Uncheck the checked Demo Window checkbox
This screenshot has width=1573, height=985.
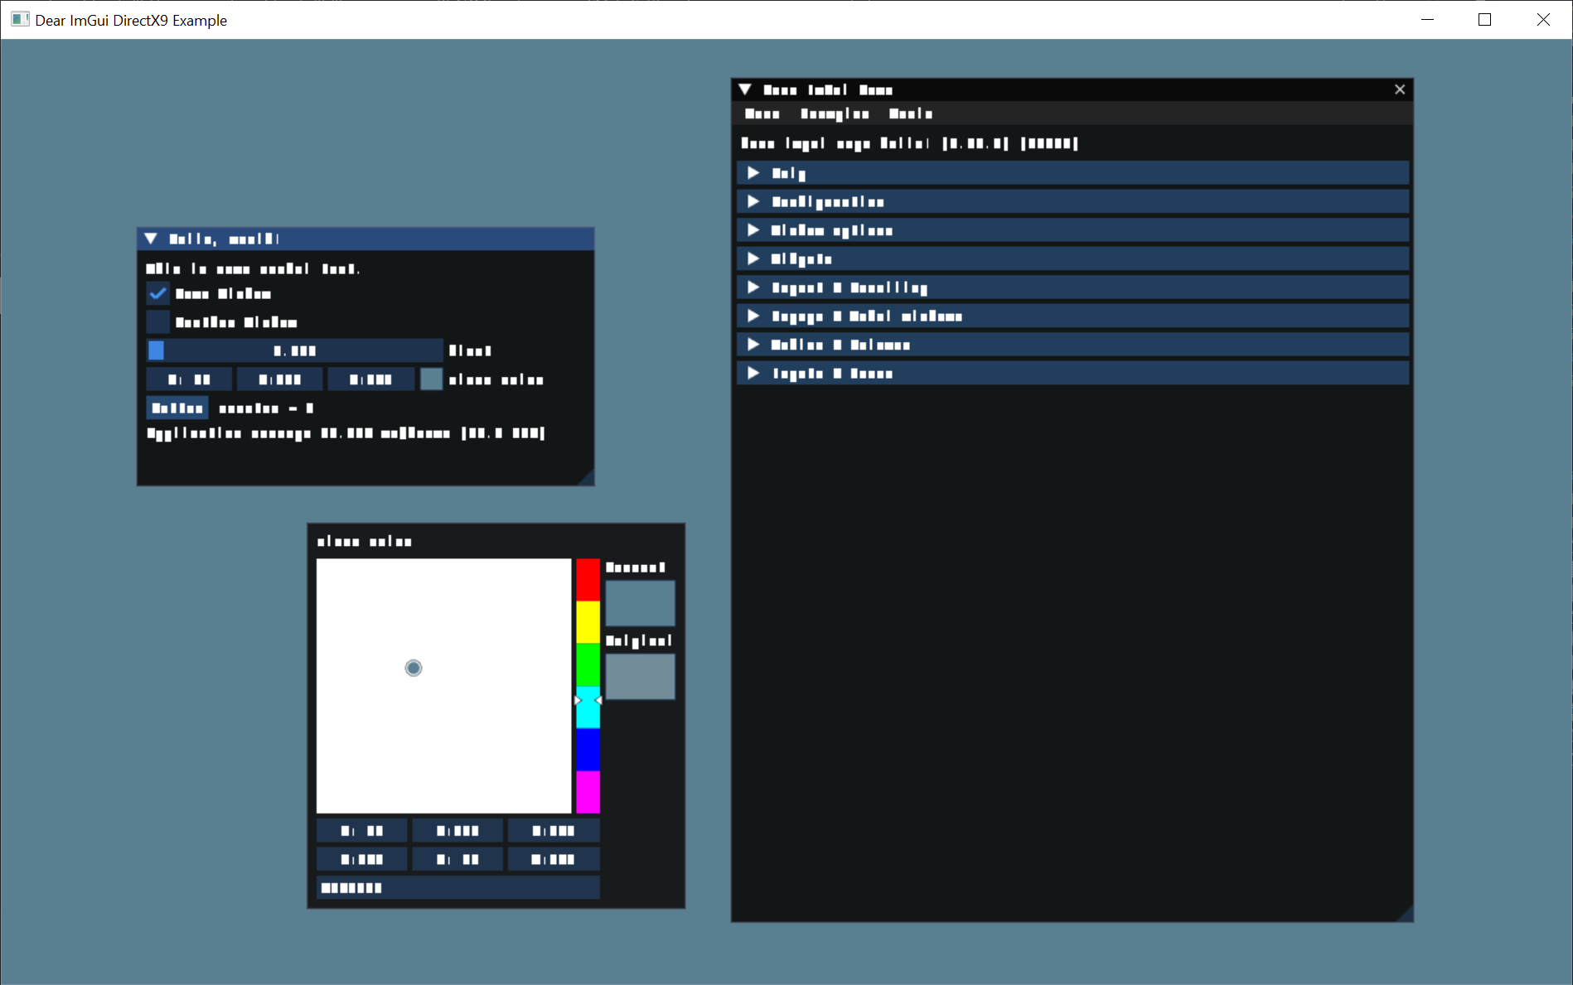157,293
